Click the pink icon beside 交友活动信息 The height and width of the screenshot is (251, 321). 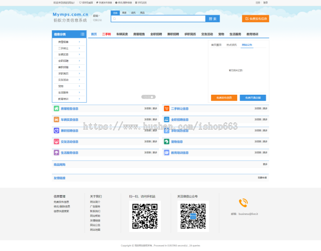click(x=56, y=142)
